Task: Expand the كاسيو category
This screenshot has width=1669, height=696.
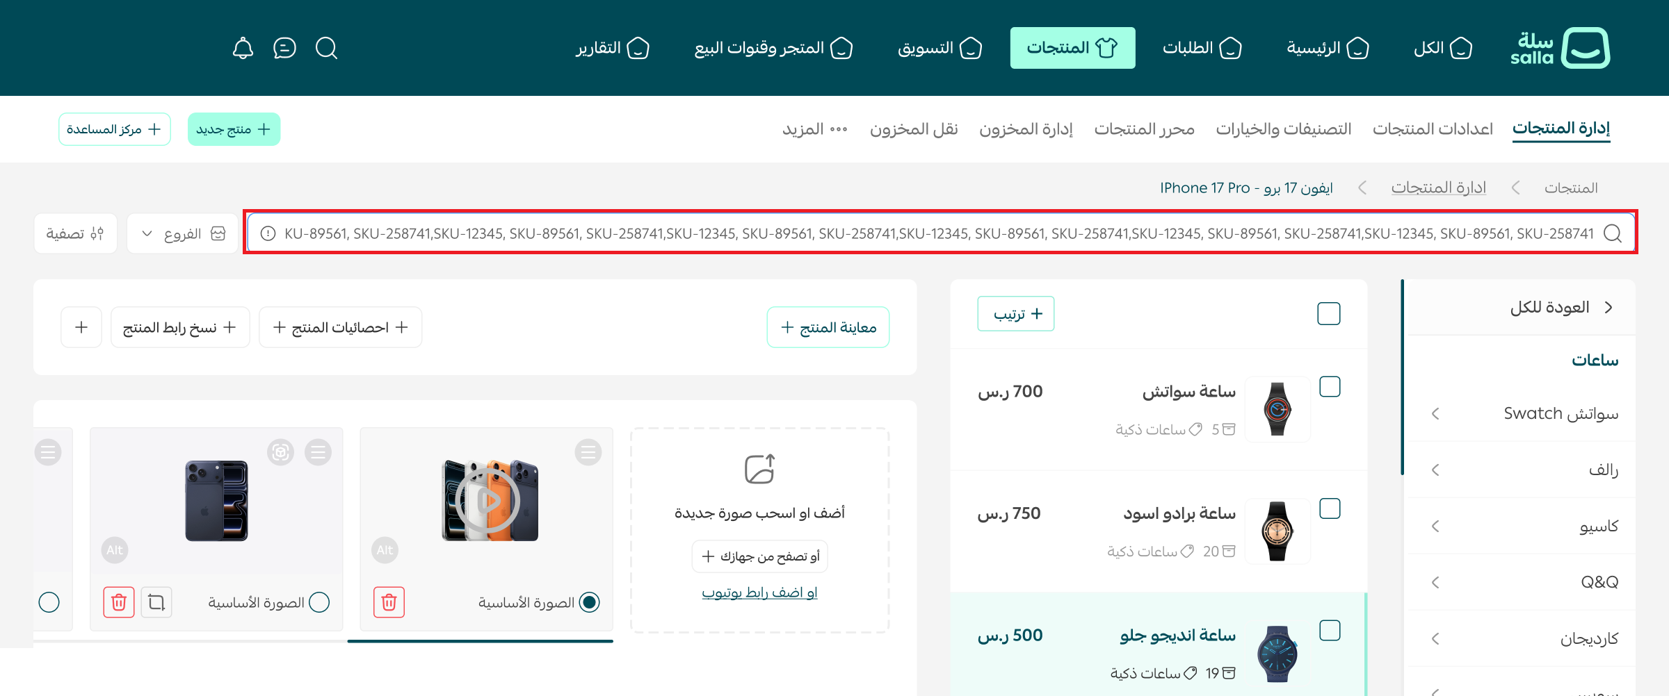Action: (x=1435, y=527)
